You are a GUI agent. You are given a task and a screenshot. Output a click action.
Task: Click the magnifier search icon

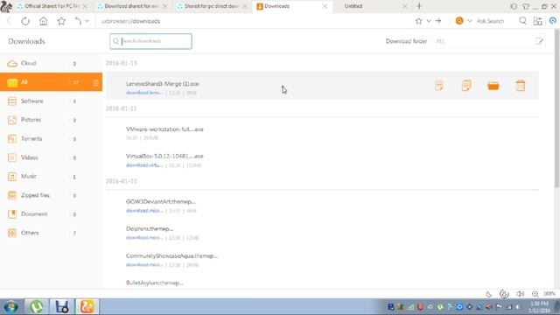pos(522,21)
